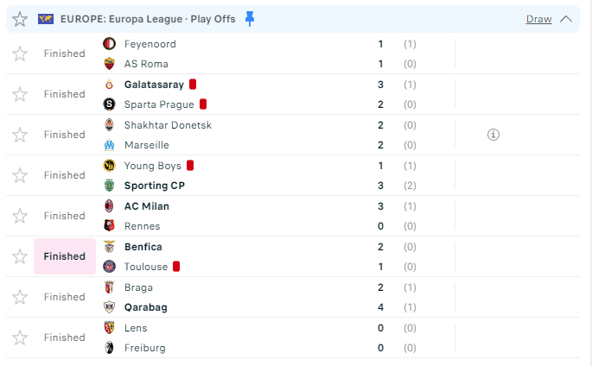Click the AC Milan club crest
Screen dimensions: 592x366
pyautogui.click(x=109, y=206)
